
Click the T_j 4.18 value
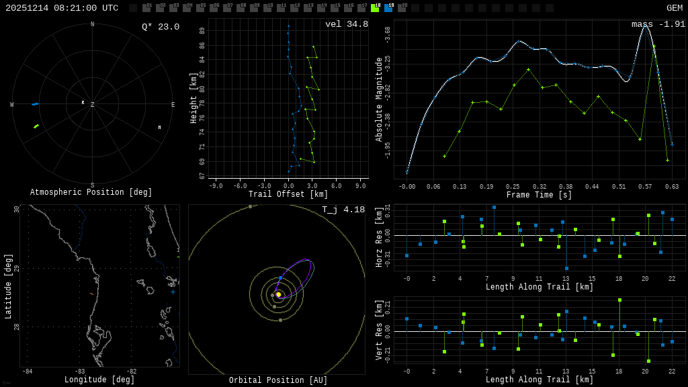343,210
